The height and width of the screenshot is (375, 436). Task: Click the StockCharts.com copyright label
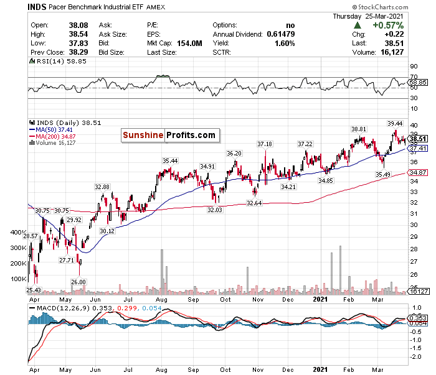[x=380, y=7]
